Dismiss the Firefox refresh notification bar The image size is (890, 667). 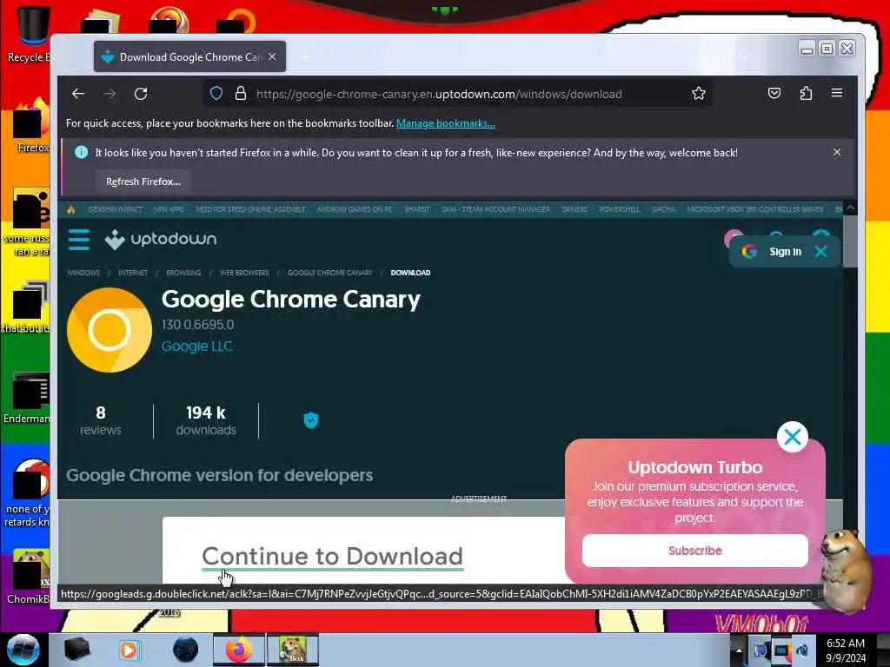pos(837,152)
